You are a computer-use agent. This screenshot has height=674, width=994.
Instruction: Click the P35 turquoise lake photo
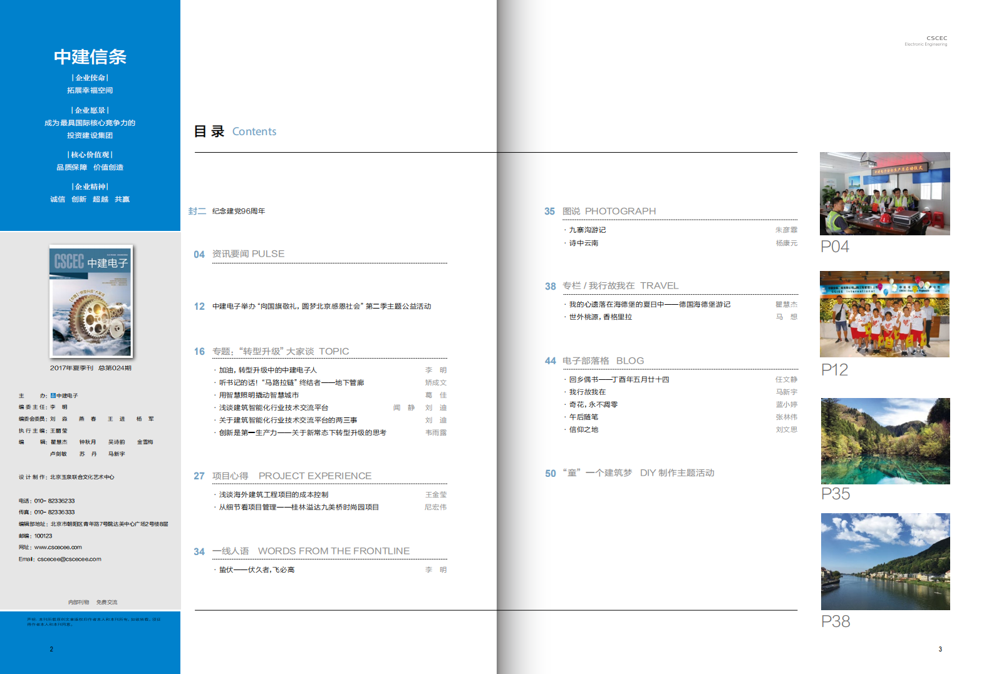(x=885, y=441)
